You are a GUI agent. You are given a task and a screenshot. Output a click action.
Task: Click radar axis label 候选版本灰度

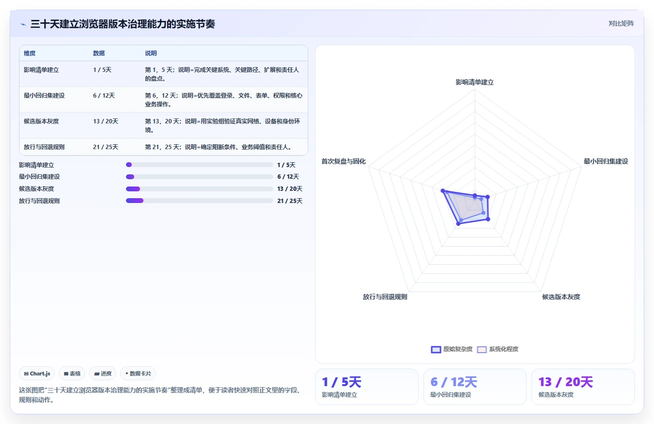[561, 297]
